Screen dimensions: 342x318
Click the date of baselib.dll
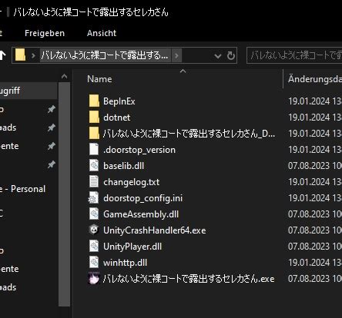315,166
